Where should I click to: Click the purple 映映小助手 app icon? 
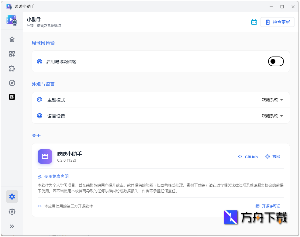coord(45,156)
